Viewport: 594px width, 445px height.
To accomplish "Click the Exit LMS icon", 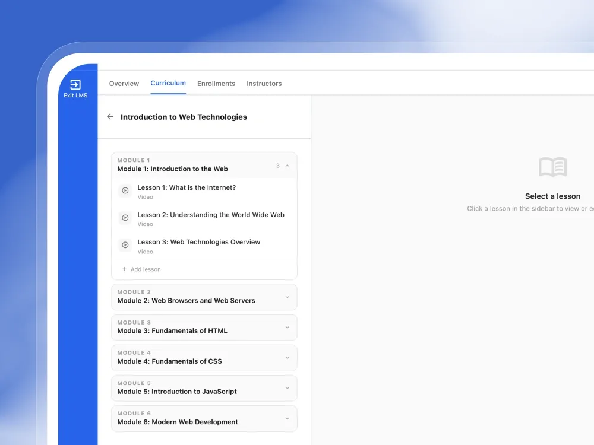I will point(75,84).
